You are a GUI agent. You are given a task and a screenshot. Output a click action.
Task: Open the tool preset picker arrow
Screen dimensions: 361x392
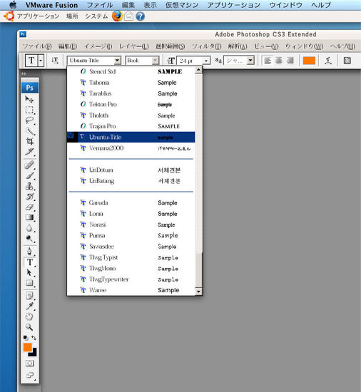tap(41, 61)
